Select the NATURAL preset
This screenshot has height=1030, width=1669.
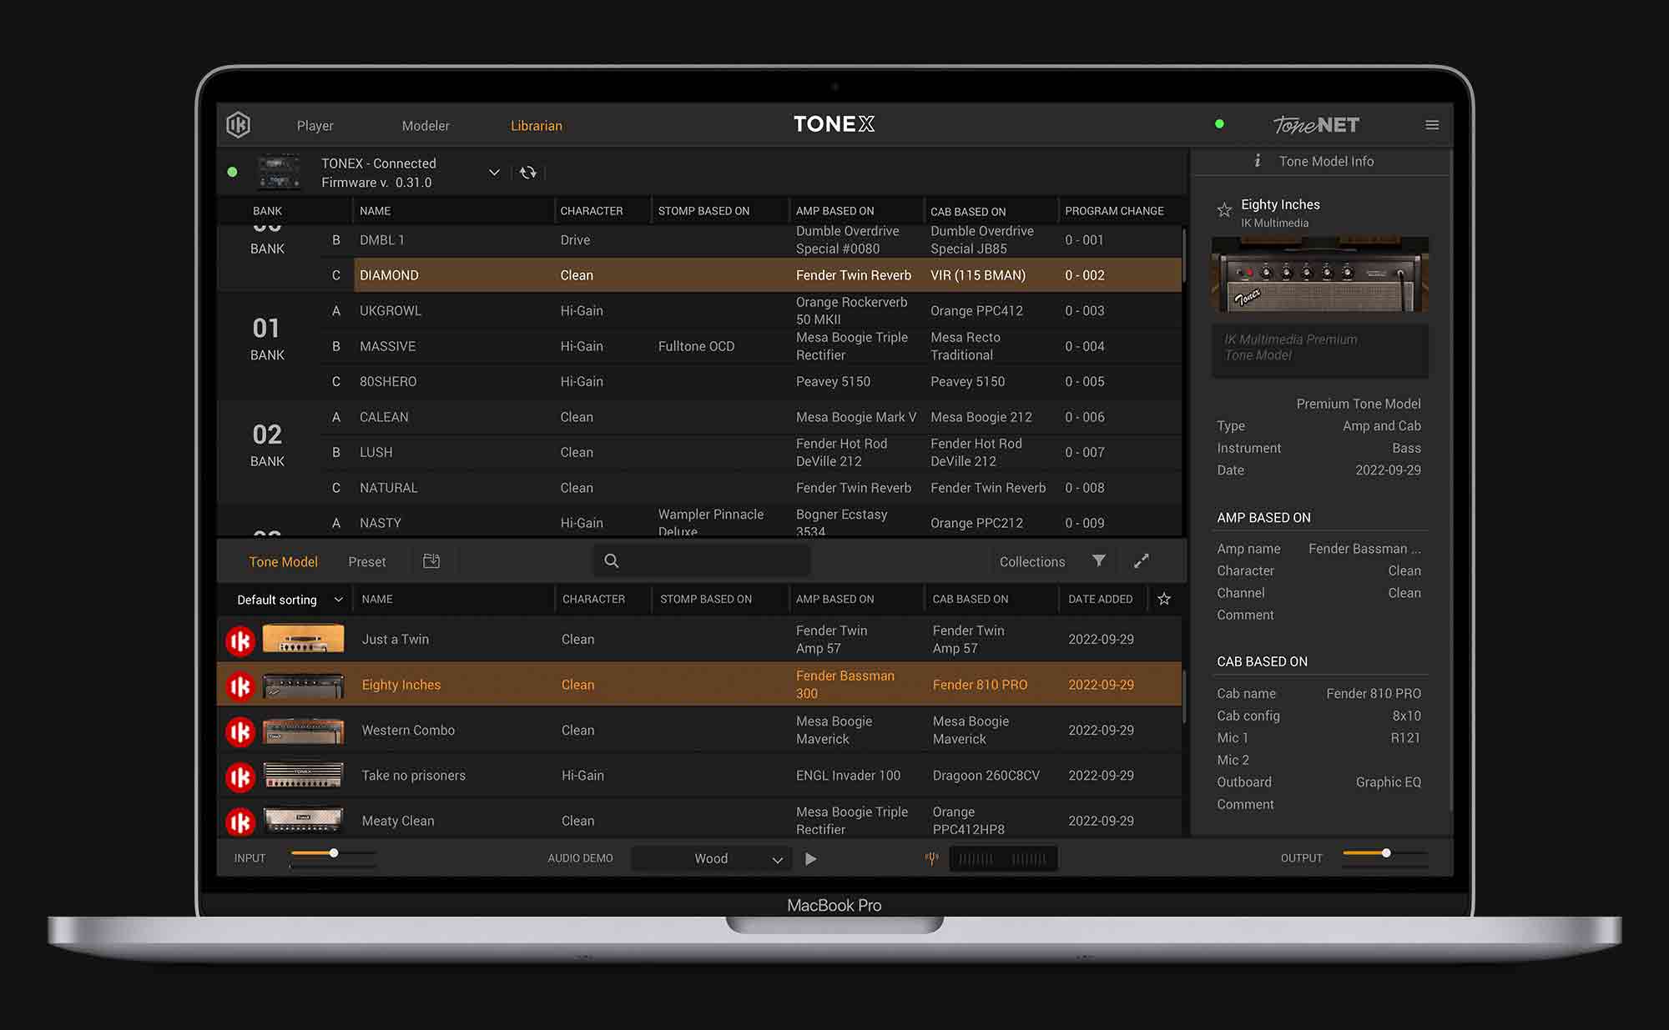751,488
